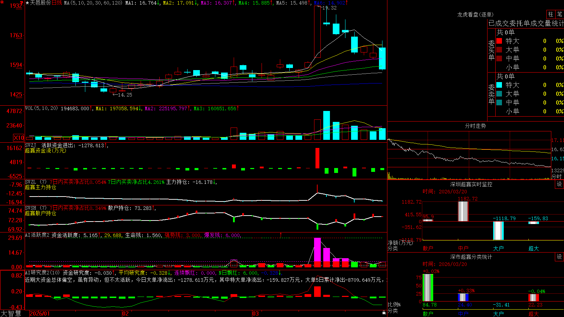
Task: Click the 17.11 price in the 分时走势 chart
Action: [x=558, y=140]
